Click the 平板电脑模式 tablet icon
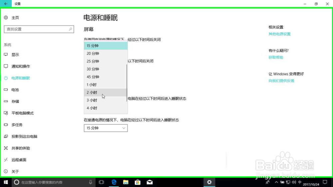The image size is (333, 187). click(x=6, y=113)
